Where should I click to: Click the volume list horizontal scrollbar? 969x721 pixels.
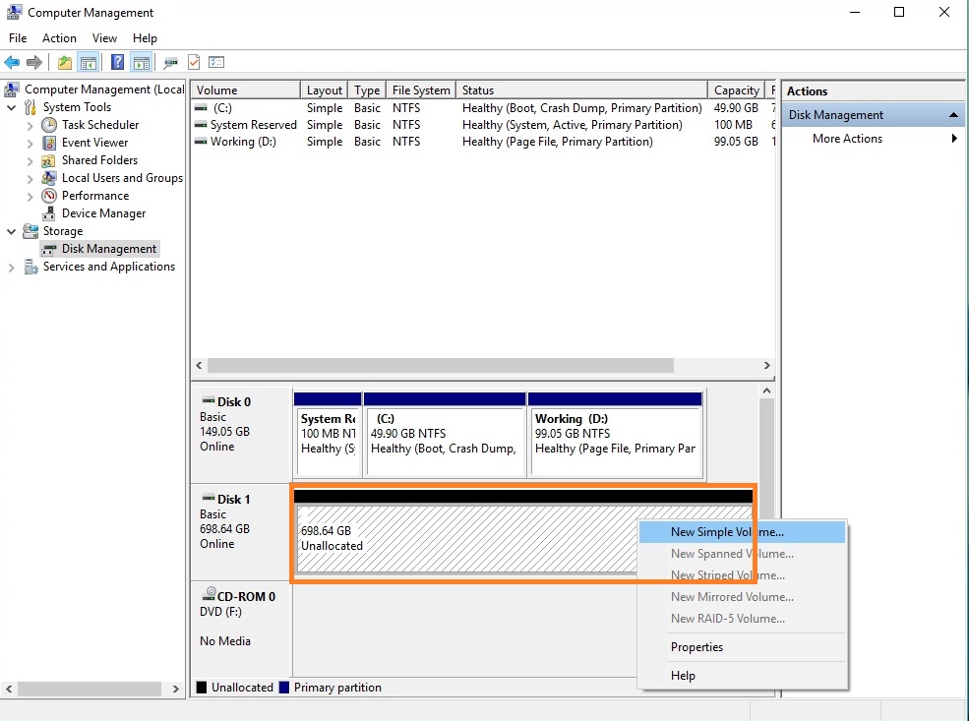tap(440, 365)
